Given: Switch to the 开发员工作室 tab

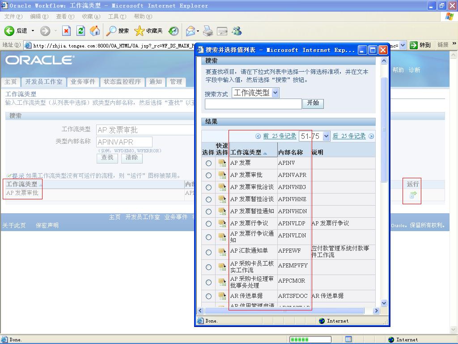Looking at the screenshot, I should click(x=43, y=82).
